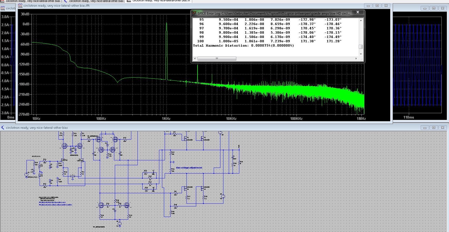Click harmonic row 100 frequency 1.000e+05

point(228,41)
